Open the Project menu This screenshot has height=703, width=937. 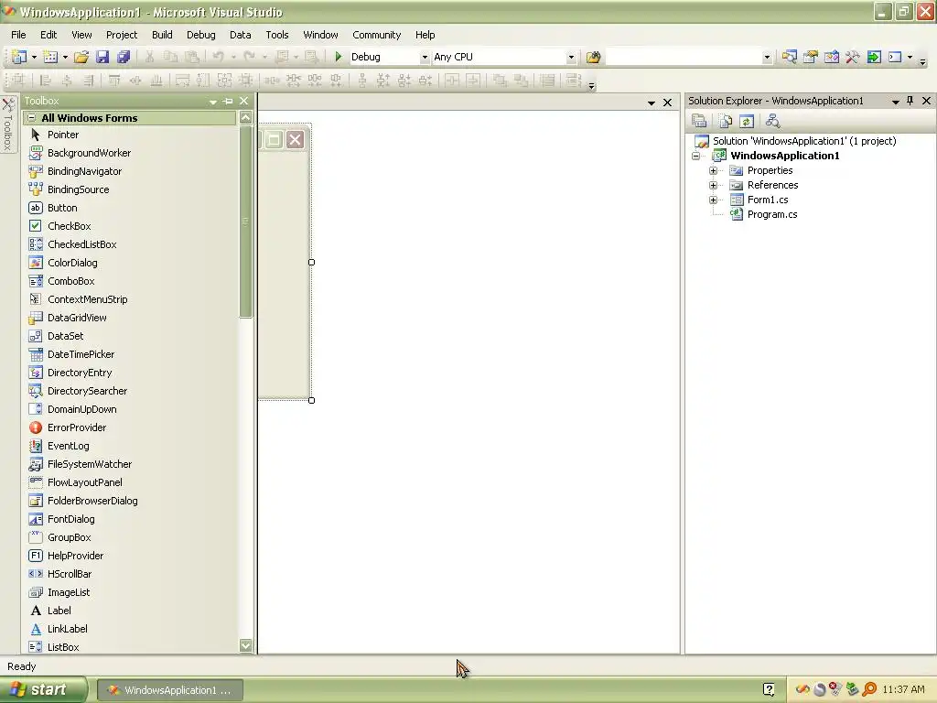point(122,35)
